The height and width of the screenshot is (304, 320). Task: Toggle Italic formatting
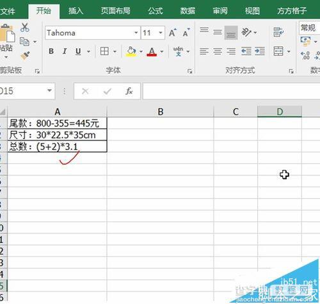[65, 51]
